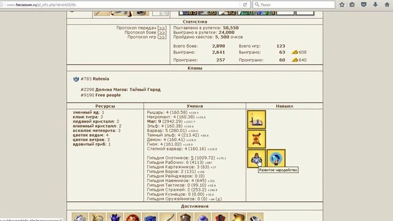Click the #9190 clan number
393x221 pixels.
tap(87, 95)
